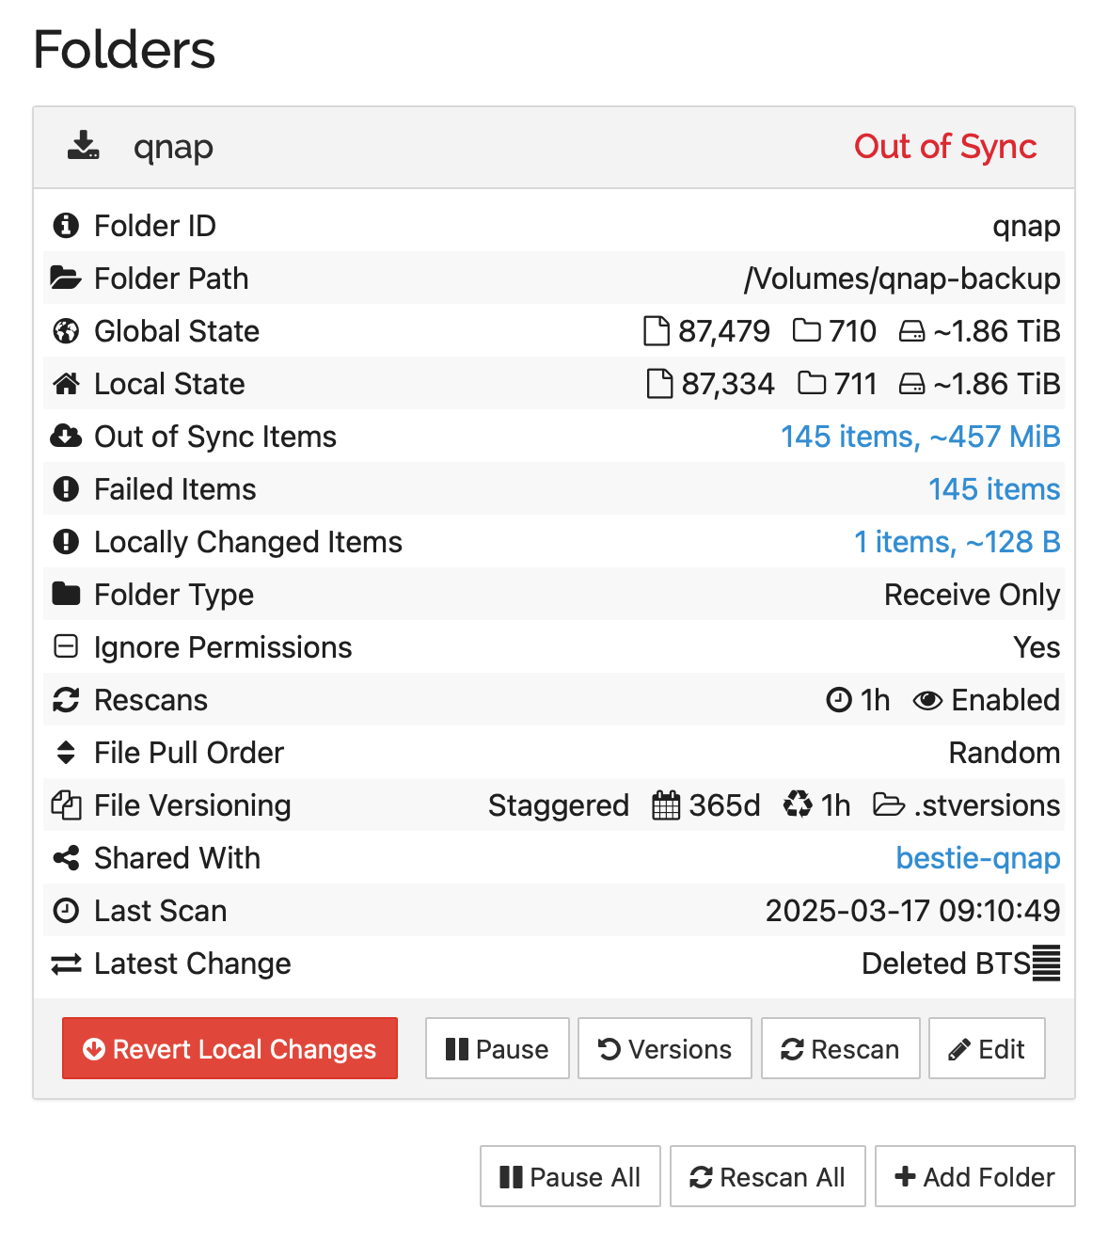Click the Folder ID info icon

[x=66, y=226]
